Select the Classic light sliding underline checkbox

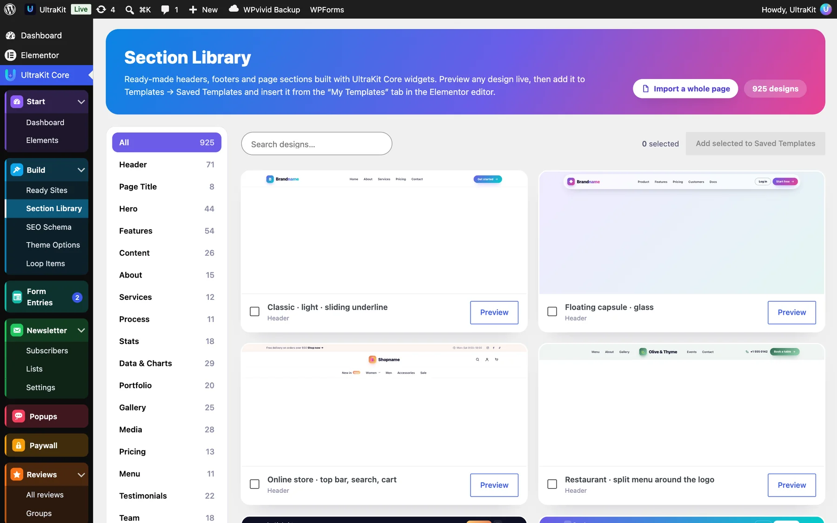click(x=254, y=311)
